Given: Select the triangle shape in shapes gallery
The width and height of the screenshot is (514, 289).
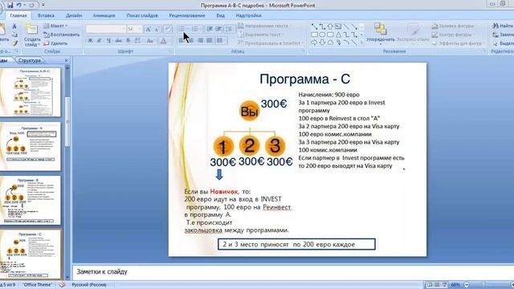Looking at the screenshot, I should click(338, 35).
